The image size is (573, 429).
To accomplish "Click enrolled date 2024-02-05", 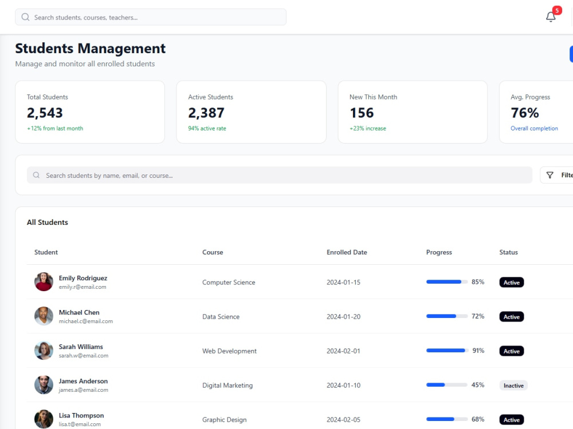I will pos(343,419).
